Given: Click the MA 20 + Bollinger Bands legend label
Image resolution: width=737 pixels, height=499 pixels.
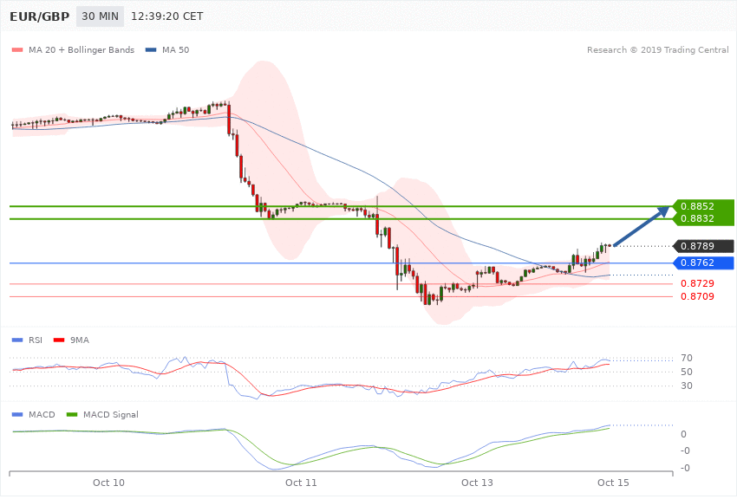Looking at the screenshot, I should pyautogui.click(x=82, y=49).
